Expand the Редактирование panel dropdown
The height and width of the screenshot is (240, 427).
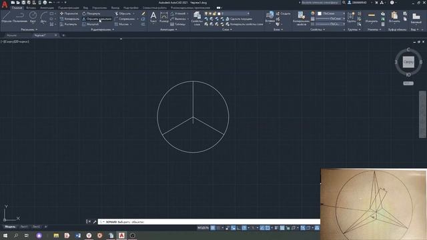point(103,29)
